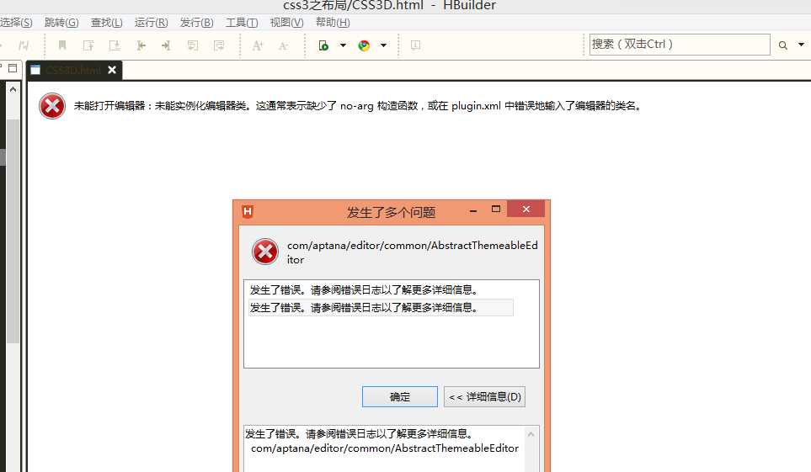Screen dimensions: 811x472
Task: Open the 工具(T) menu
Action: click(242, 23)
